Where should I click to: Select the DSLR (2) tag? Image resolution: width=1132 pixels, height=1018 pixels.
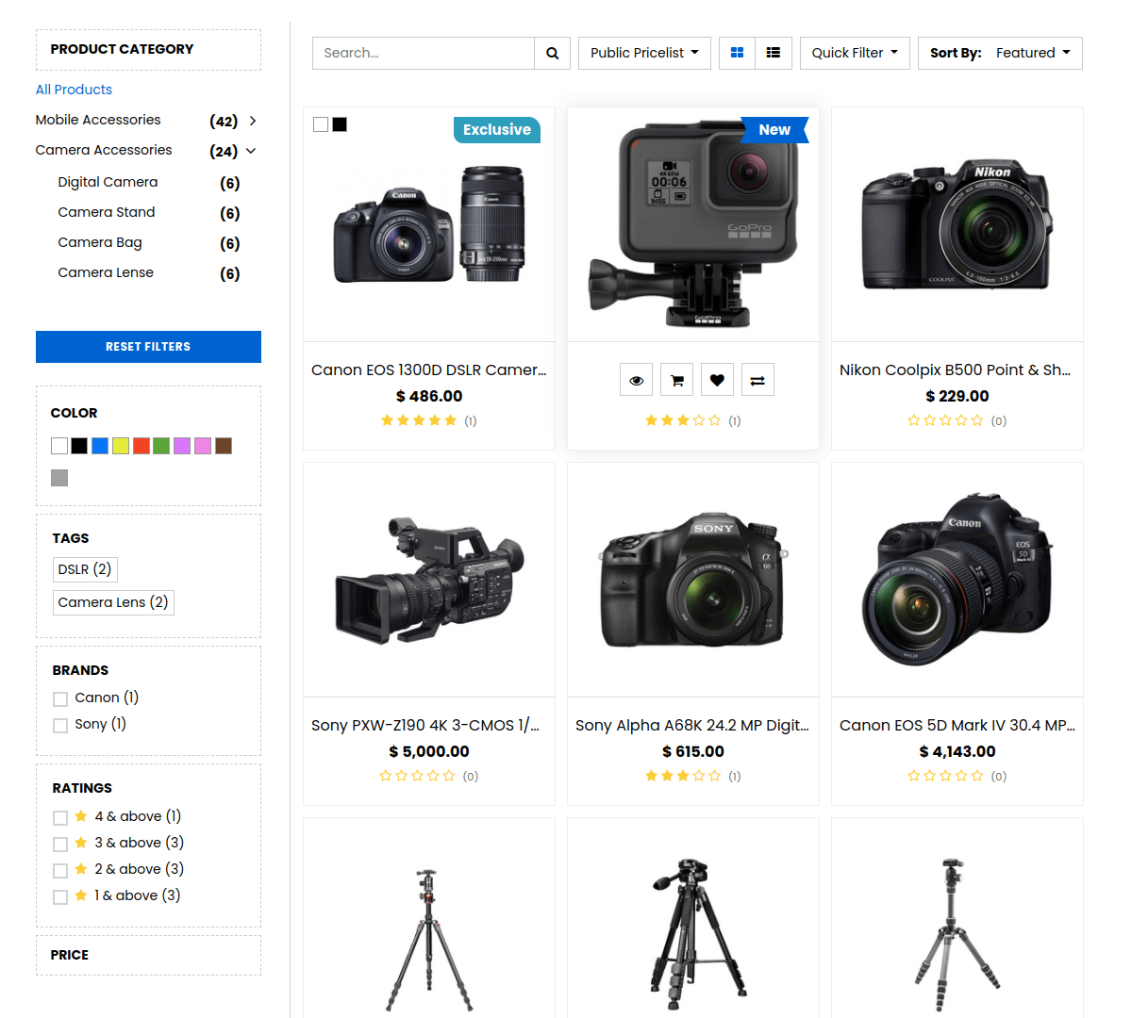tap(85, 569)
